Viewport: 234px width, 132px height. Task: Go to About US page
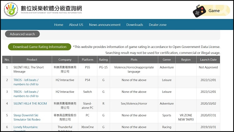pos(76,25)
